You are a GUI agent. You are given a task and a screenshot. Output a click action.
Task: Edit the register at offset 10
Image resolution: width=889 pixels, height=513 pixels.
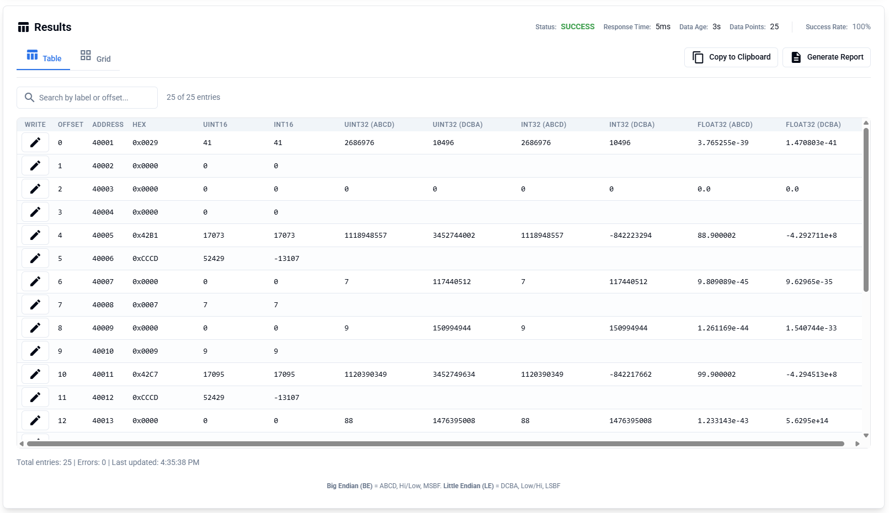click(35, 373)
